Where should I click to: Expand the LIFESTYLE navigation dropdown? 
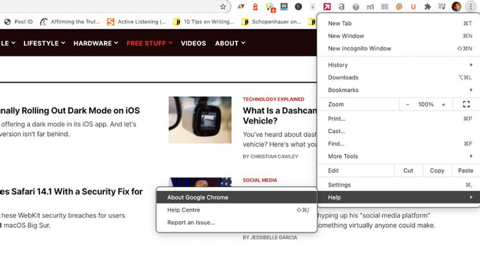click(x=44, y=43)
